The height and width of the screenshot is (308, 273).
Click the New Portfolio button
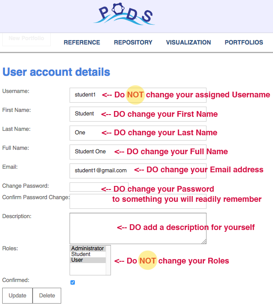click(x=26, y=39)
